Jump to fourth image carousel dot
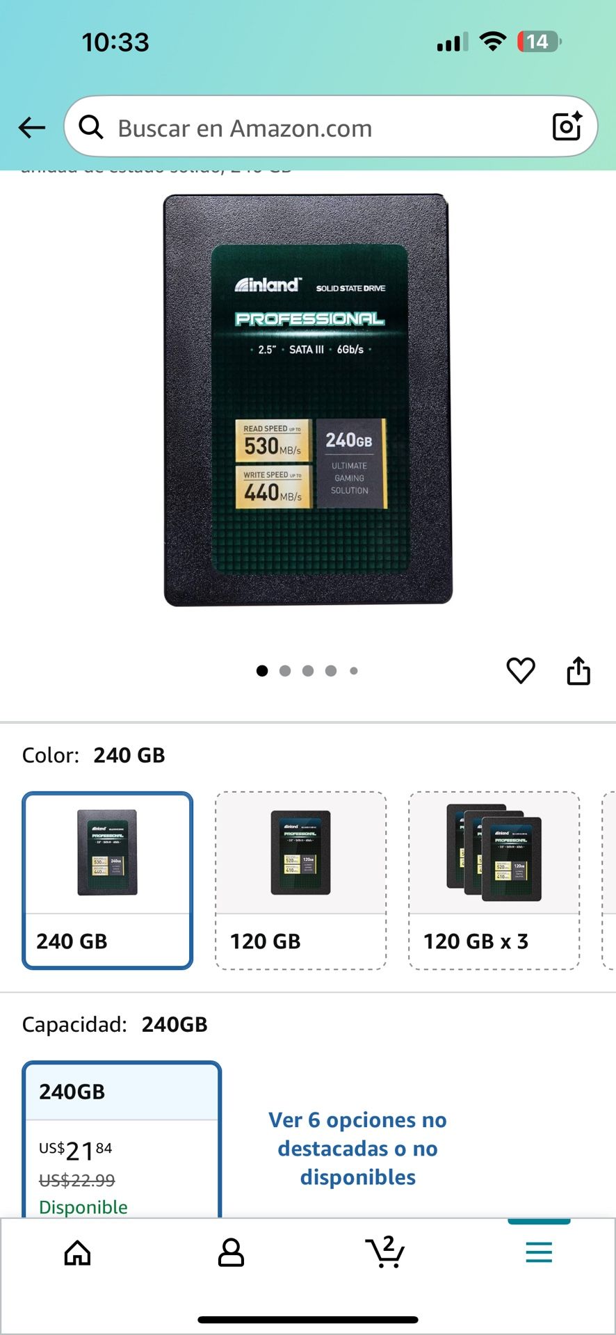The height and width of the screenshot is (1335, 616). tap(331, 671)
